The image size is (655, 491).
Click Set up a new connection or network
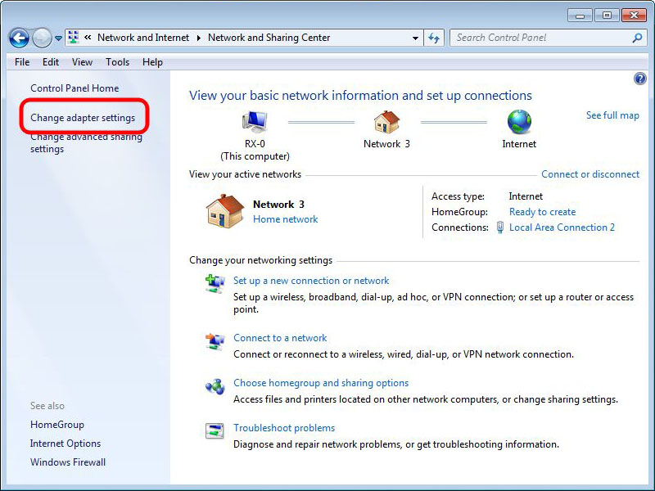point(311,281)
